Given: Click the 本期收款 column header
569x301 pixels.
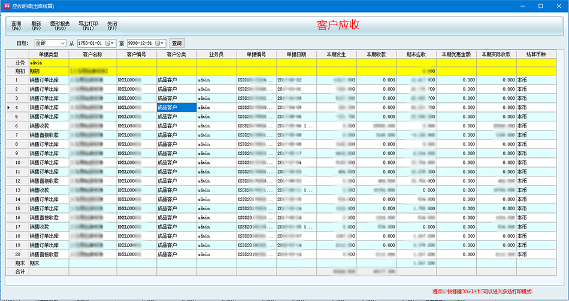Looking at the screenshot, I should click(376, 54).
